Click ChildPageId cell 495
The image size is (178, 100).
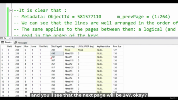(x=57, y=54)
